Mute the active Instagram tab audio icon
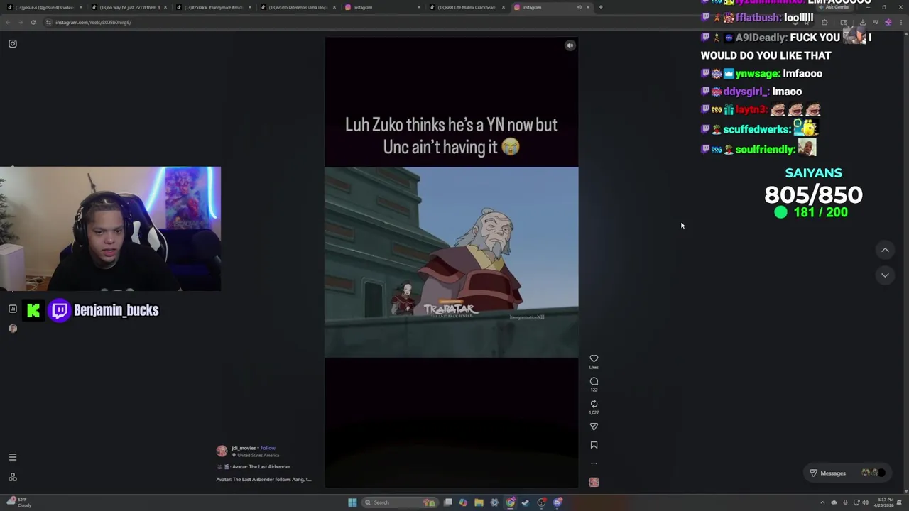This screenshot has width=909, height=511. (579, 7)
